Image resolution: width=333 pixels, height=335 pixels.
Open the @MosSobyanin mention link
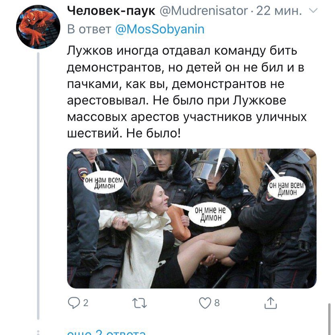(x=160, y=29)
